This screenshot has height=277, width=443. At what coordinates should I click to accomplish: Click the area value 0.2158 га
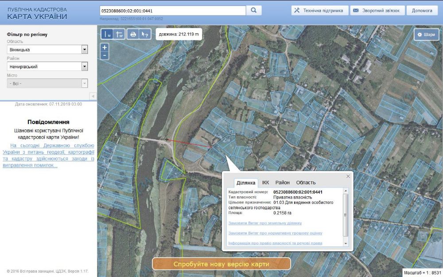click(282, 213)
